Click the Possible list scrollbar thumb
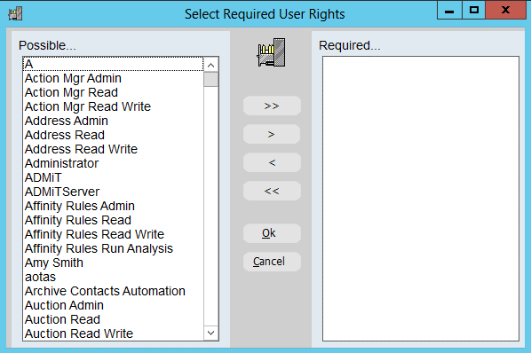This screenshot has width=531, height=353. coord(211,80)
